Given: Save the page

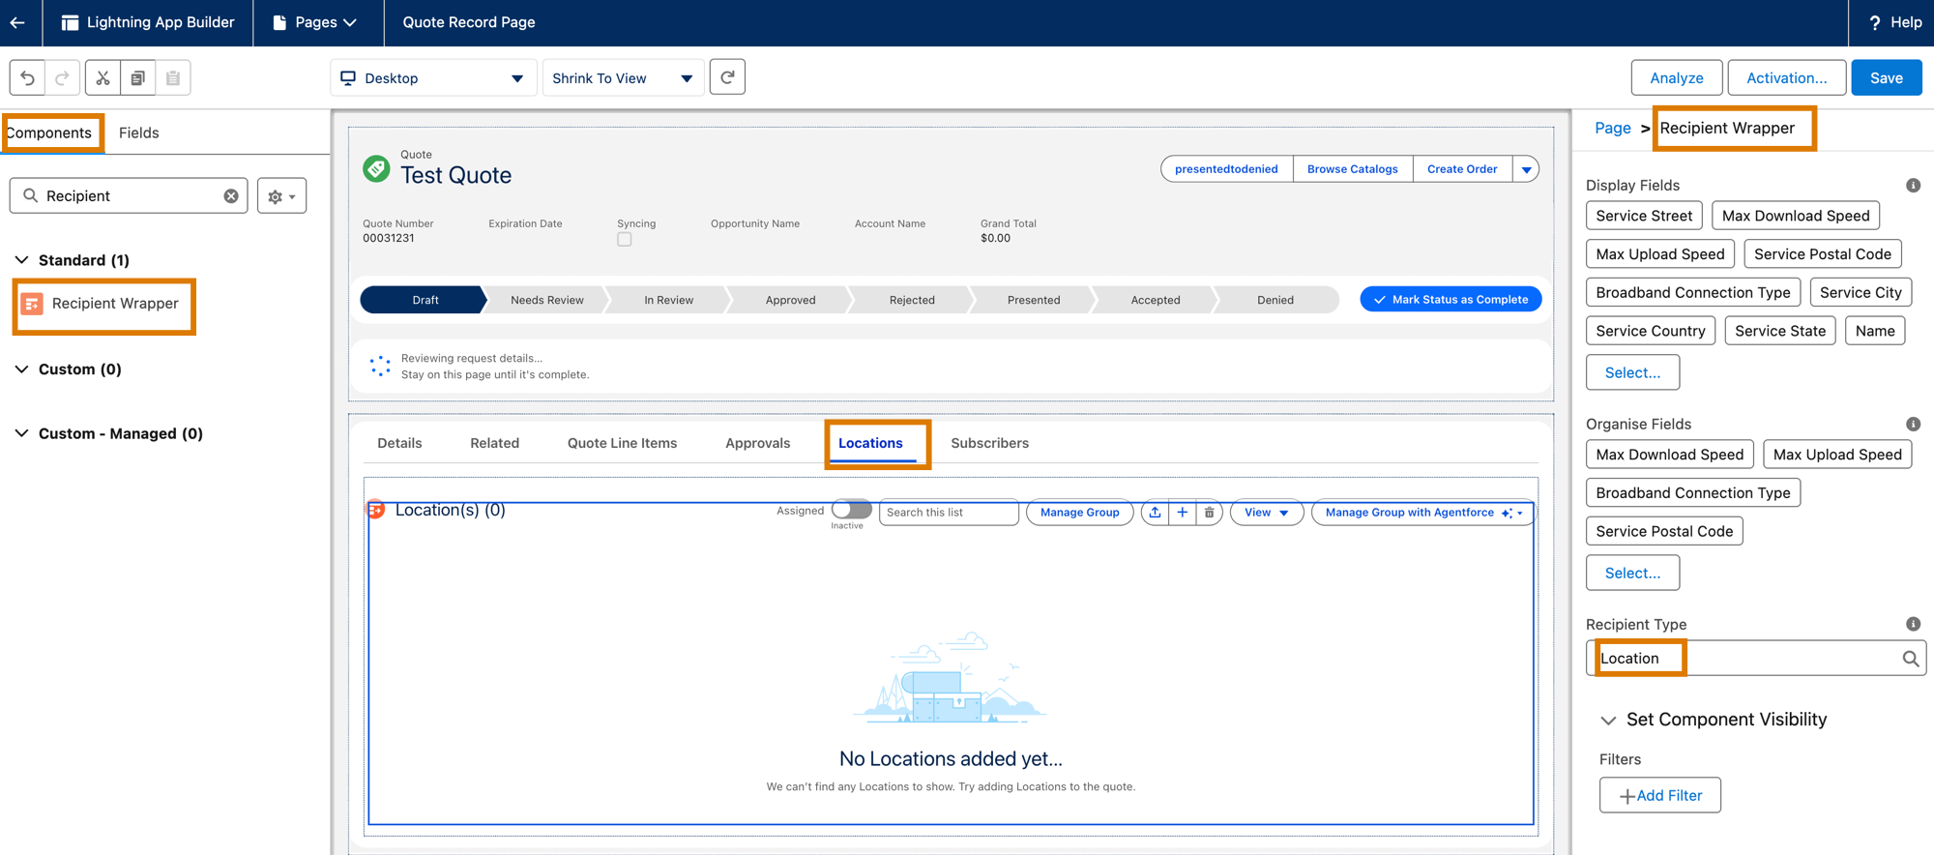Looking at the screenshot, I should point(1886,77).
